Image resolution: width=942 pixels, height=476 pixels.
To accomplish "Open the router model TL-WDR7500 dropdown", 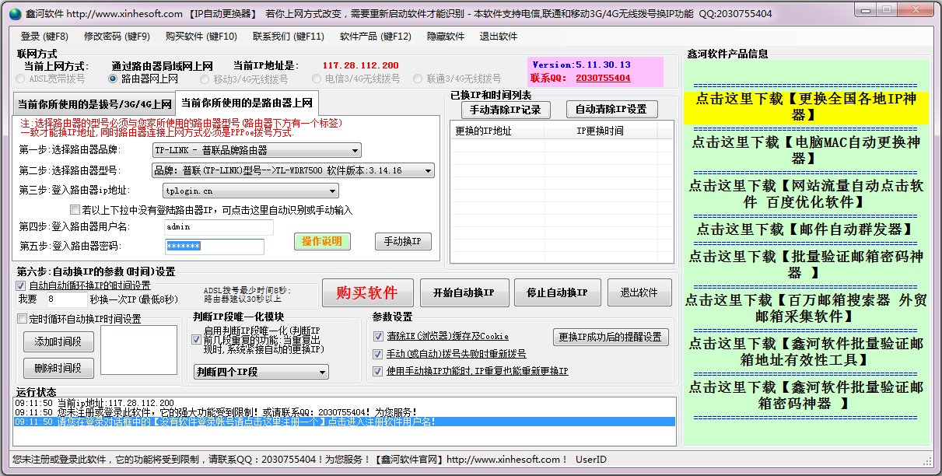I will point(293,171).
